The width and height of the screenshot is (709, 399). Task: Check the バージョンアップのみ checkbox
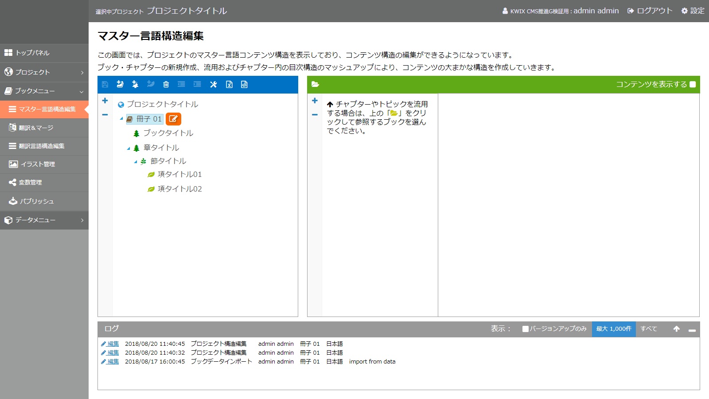coord(526,329)
